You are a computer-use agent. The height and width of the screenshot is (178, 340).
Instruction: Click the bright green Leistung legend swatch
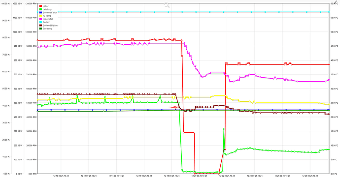point(40,9)
